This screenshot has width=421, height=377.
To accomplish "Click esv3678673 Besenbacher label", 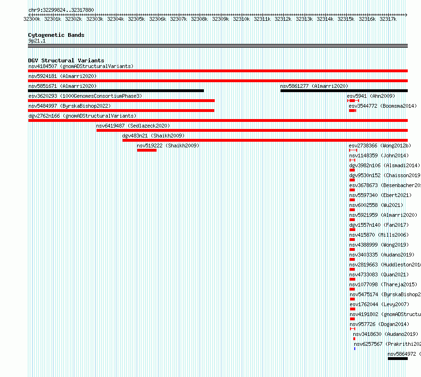I will click(x=385, y=185).
